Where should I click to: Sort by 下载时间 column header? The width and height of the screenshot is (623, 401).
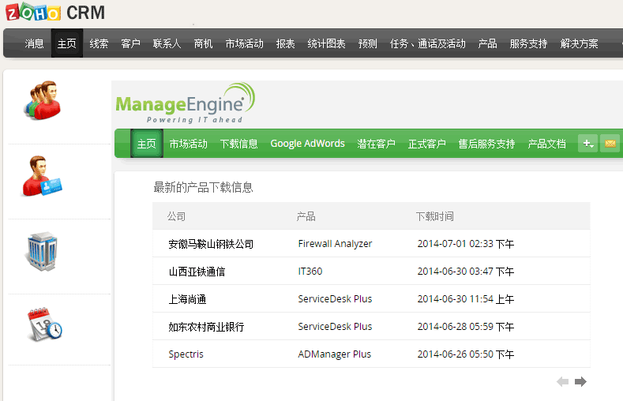(434, 216)
